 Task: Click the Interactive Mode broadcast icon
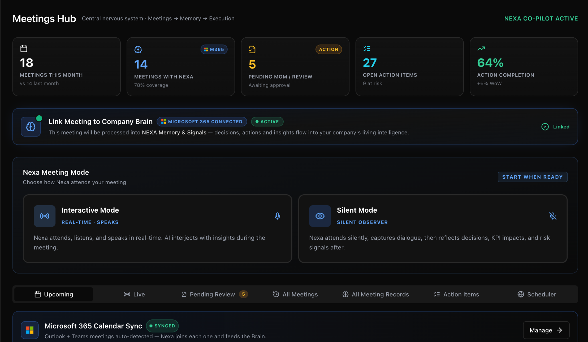coord(44,216)
